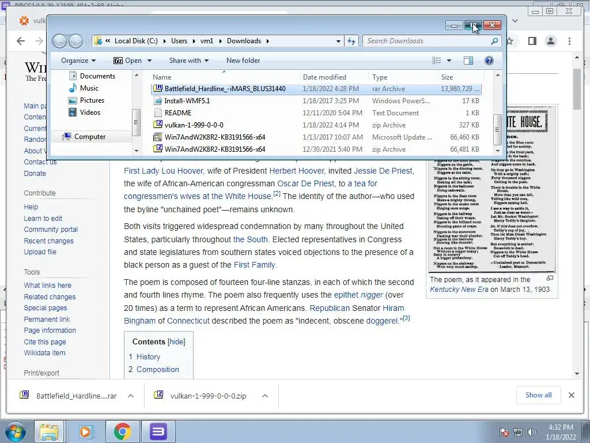The height and width of the screenshot is (443, 590).
Task: Click Explorer's Back navigation button
Action: coord(59,41)
